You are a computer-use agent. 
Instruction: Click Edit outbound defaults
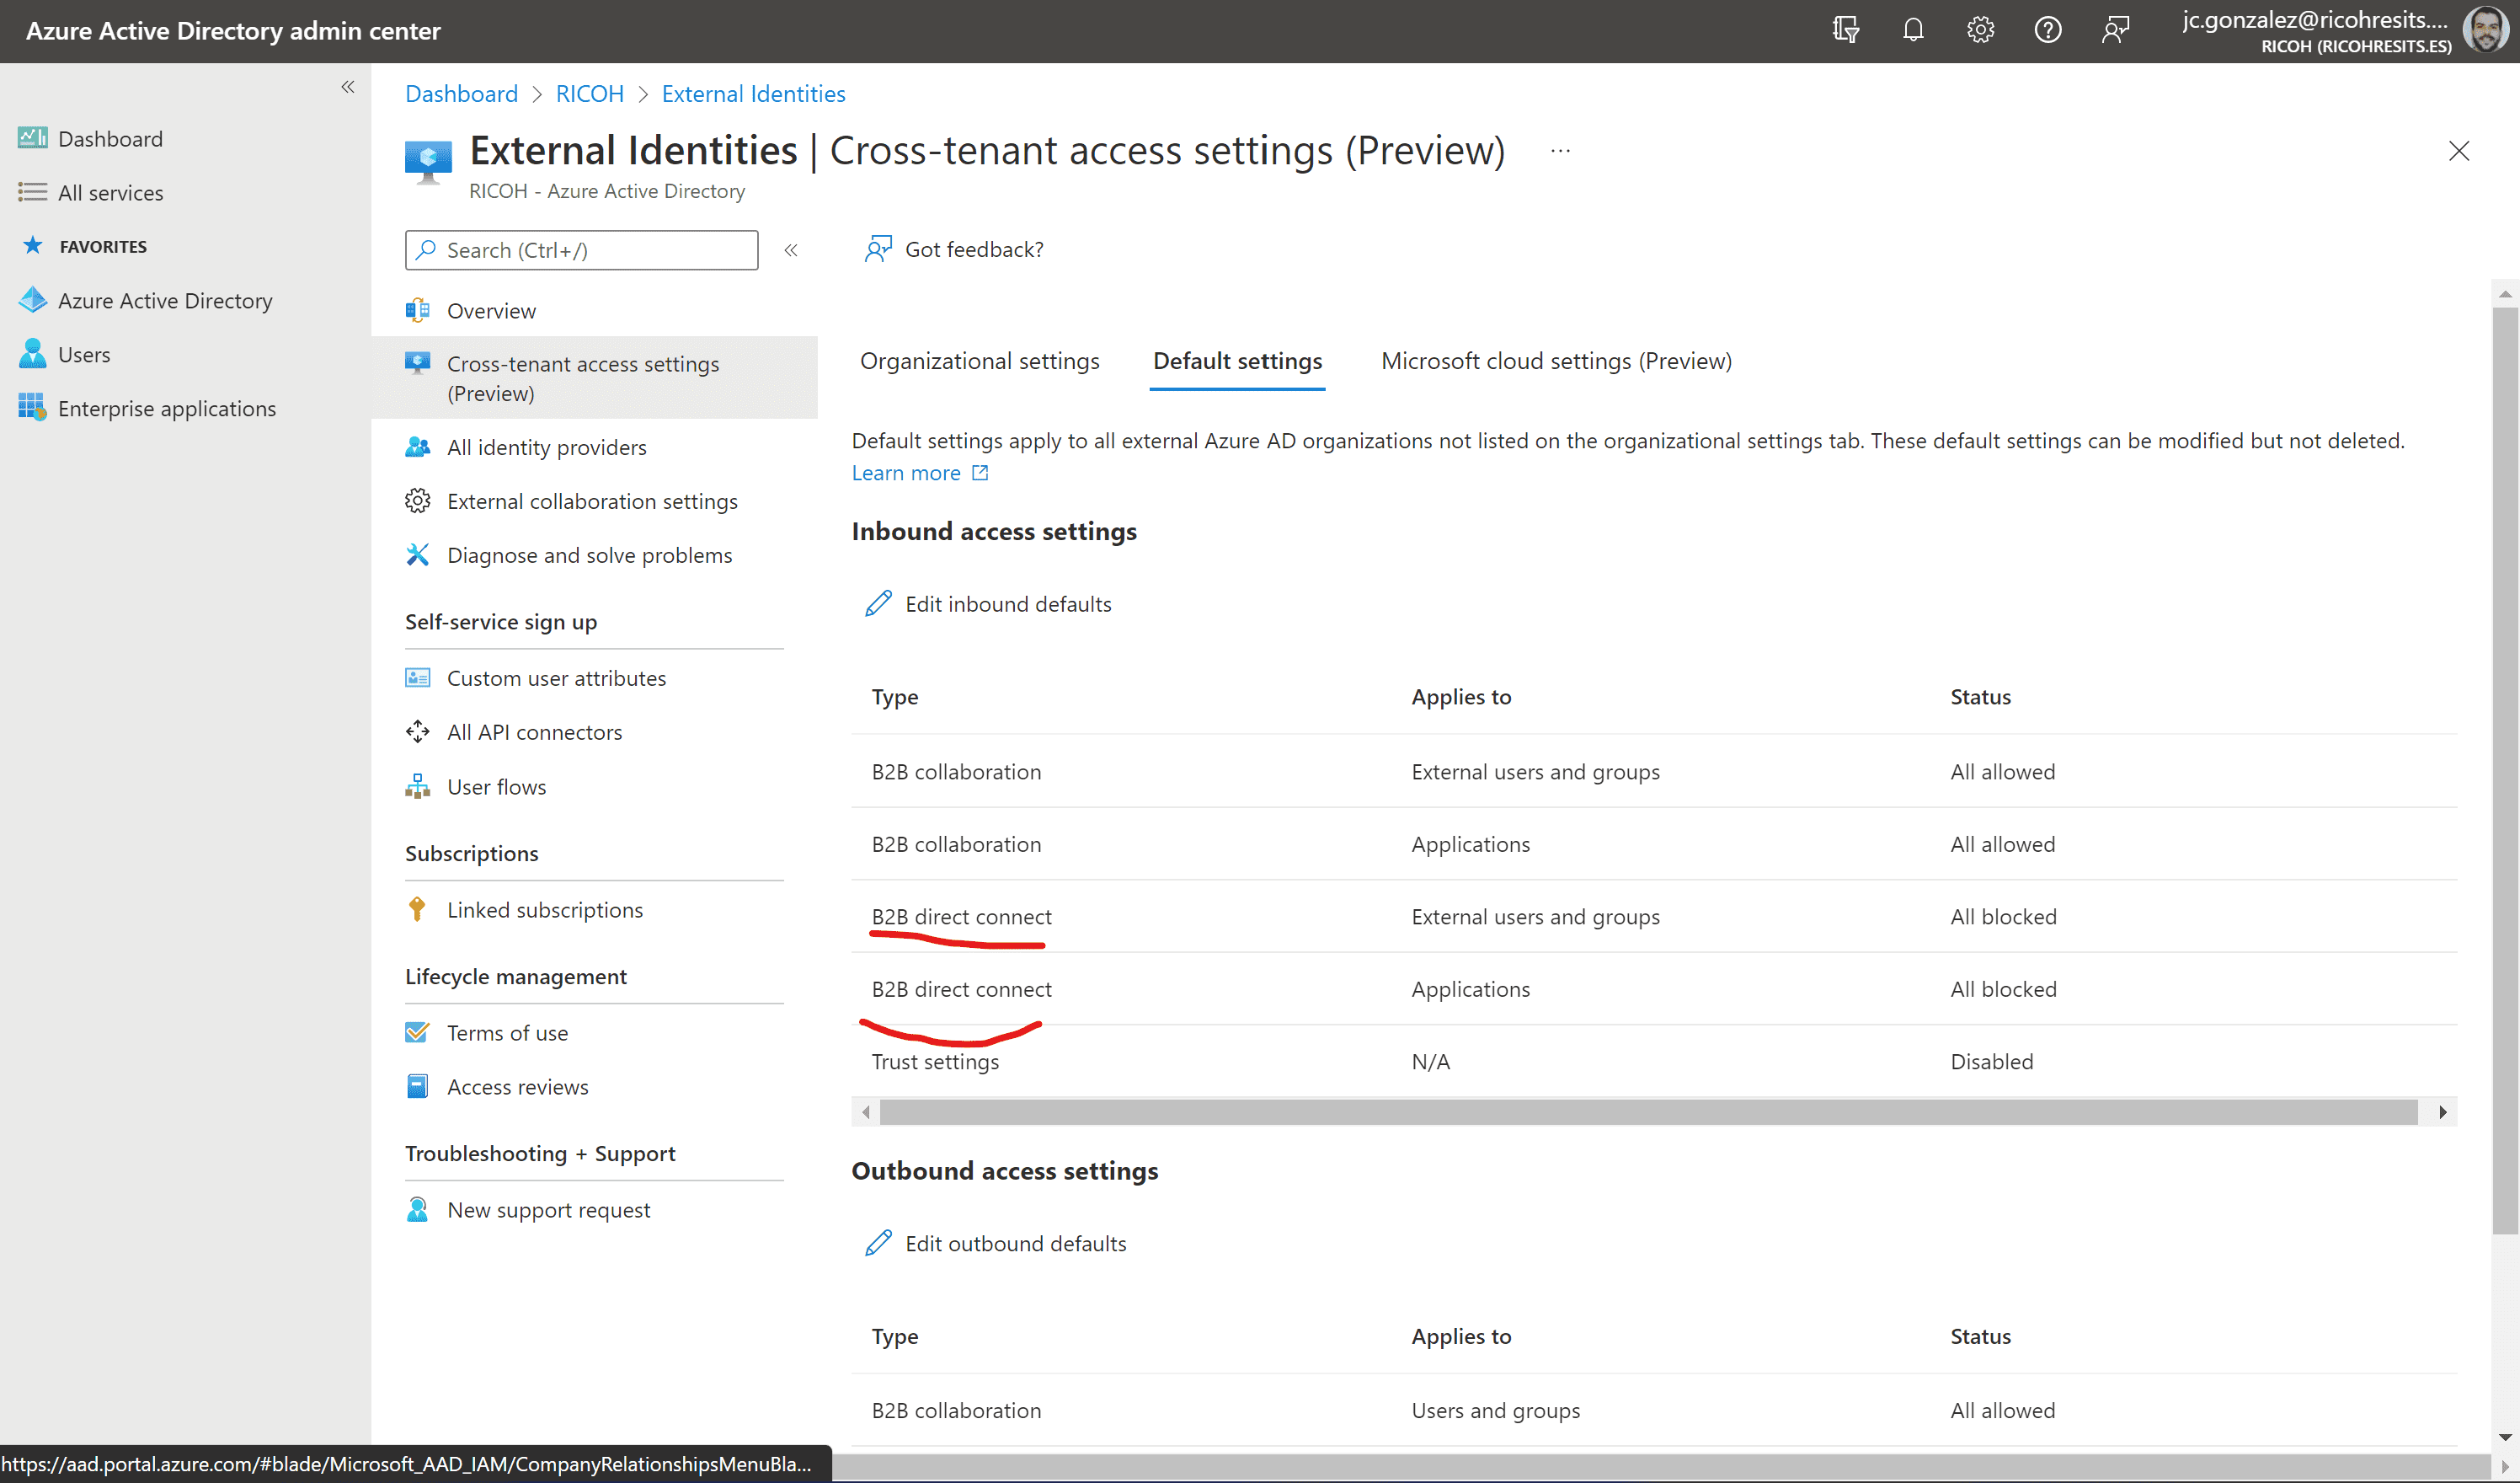tap(995, 1244)
